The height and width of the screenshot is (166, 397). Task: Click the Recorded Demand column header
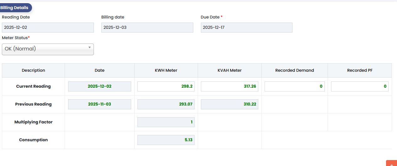pos(294,70)
